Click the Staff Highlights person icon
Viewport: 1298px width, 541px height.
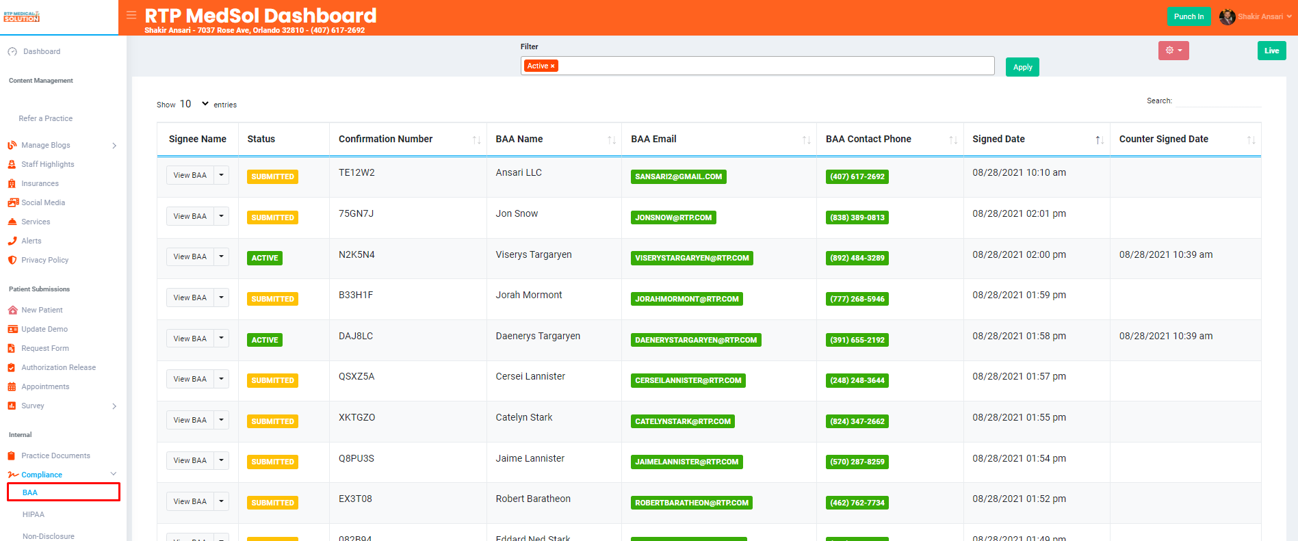pos(12,164)
